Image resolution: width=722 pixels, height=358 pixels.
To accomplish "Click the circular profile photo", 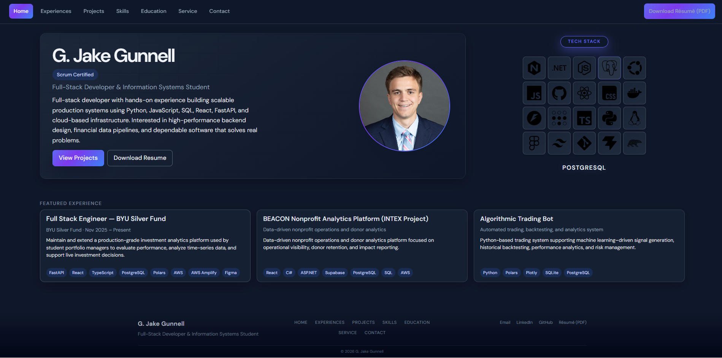I will [x=405, y=106].
